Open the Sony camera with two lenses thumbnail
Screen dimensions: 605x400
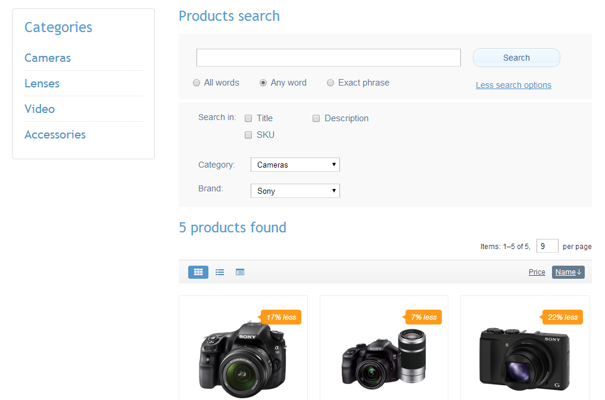pyautogui.click(x=384, y=357)
